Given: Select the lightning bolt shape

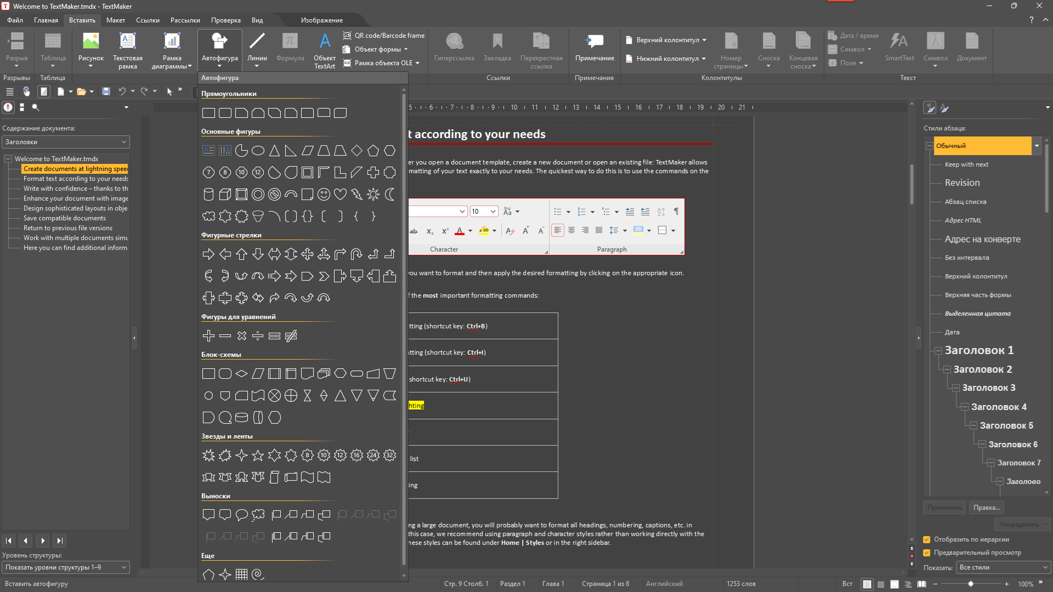Looking at the screenshot, I should coord(357,194).
